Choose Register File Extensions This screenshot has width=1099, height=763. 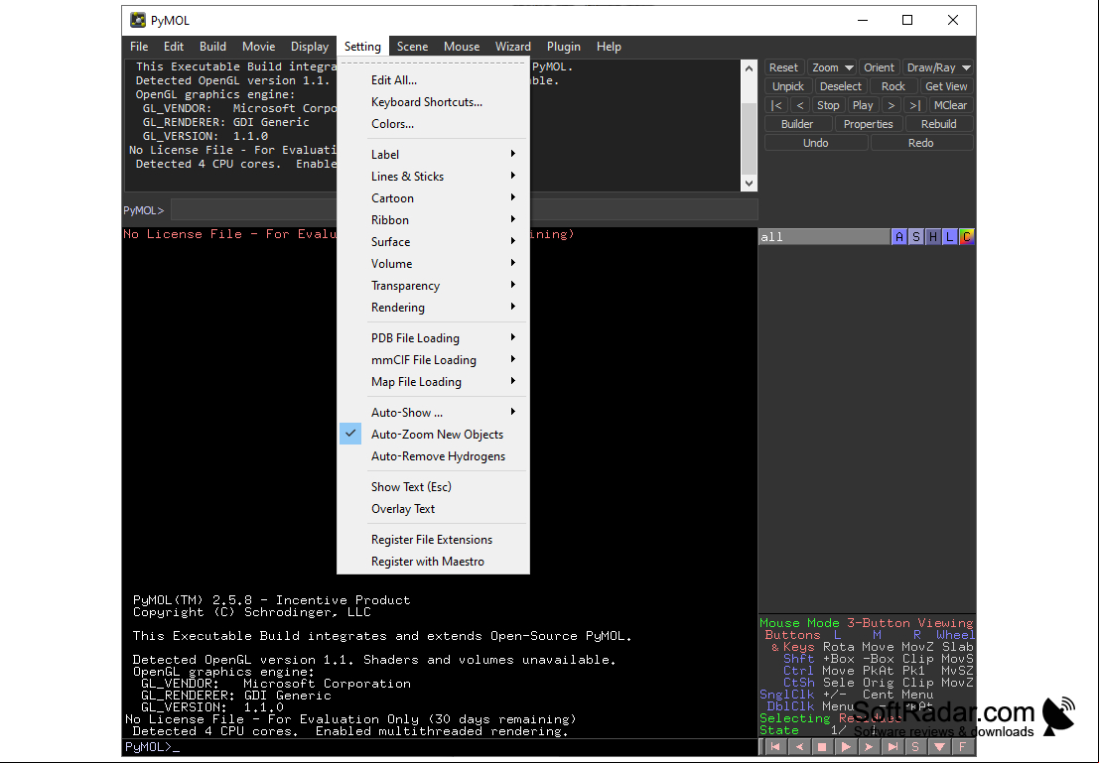pyautogui.click(x=433, y=540)
